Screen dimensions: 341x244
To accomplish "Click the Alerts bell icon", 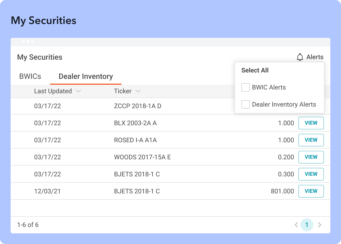I will point(300,57).
